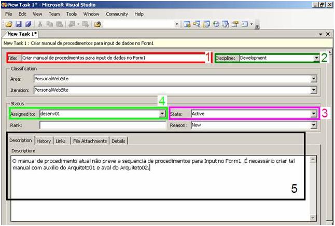The width and height of the screenshot is (335, 226).
Task: Click the Description scrollbar down arrow
Action: [313, 218]
